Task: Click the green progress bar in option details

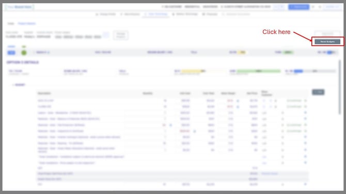Action: [x=258, y=71]
